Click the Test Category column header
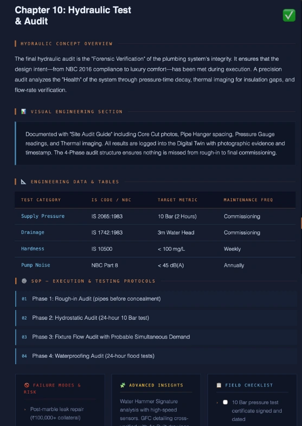302x426 pixels. pyautogui.click(x=41, y=200)
